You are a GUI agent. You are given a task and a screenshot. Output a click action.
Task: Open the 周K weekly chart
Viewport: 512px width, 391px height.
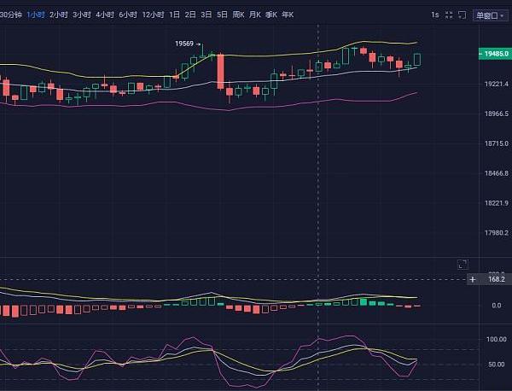[238, 15]
